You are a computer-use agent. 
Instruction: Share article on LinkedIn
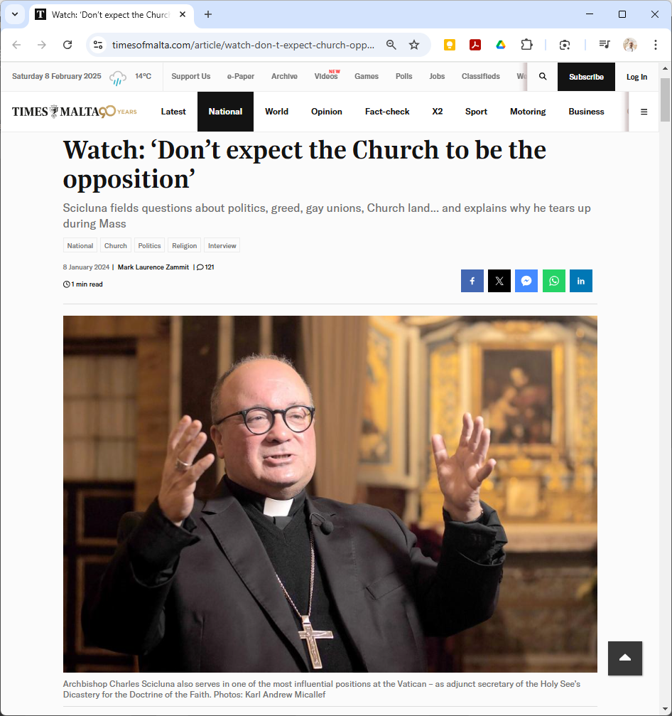click(x=581, y=281)
